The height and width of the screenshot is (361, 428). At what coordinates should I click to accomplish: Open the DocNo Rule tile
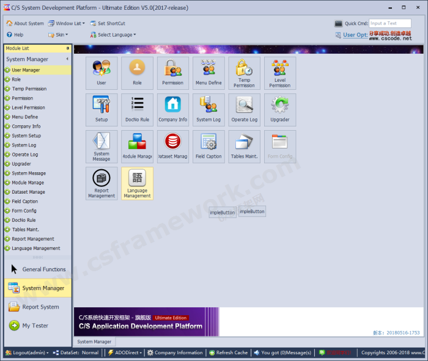[x=137, y=109]
